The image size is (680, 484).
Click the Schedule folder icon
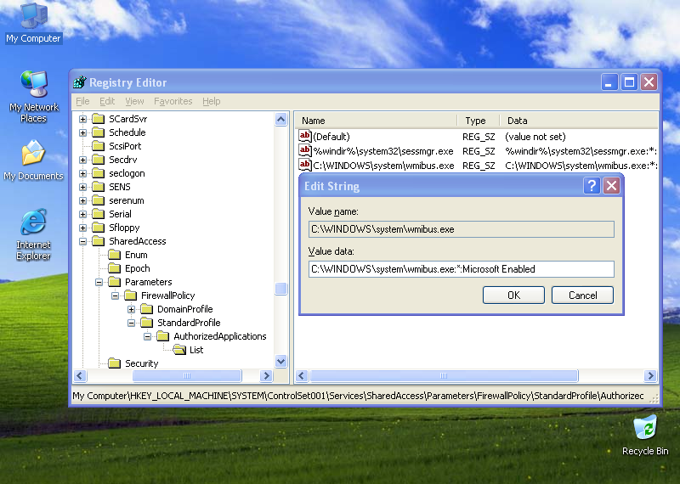point(99,132)
